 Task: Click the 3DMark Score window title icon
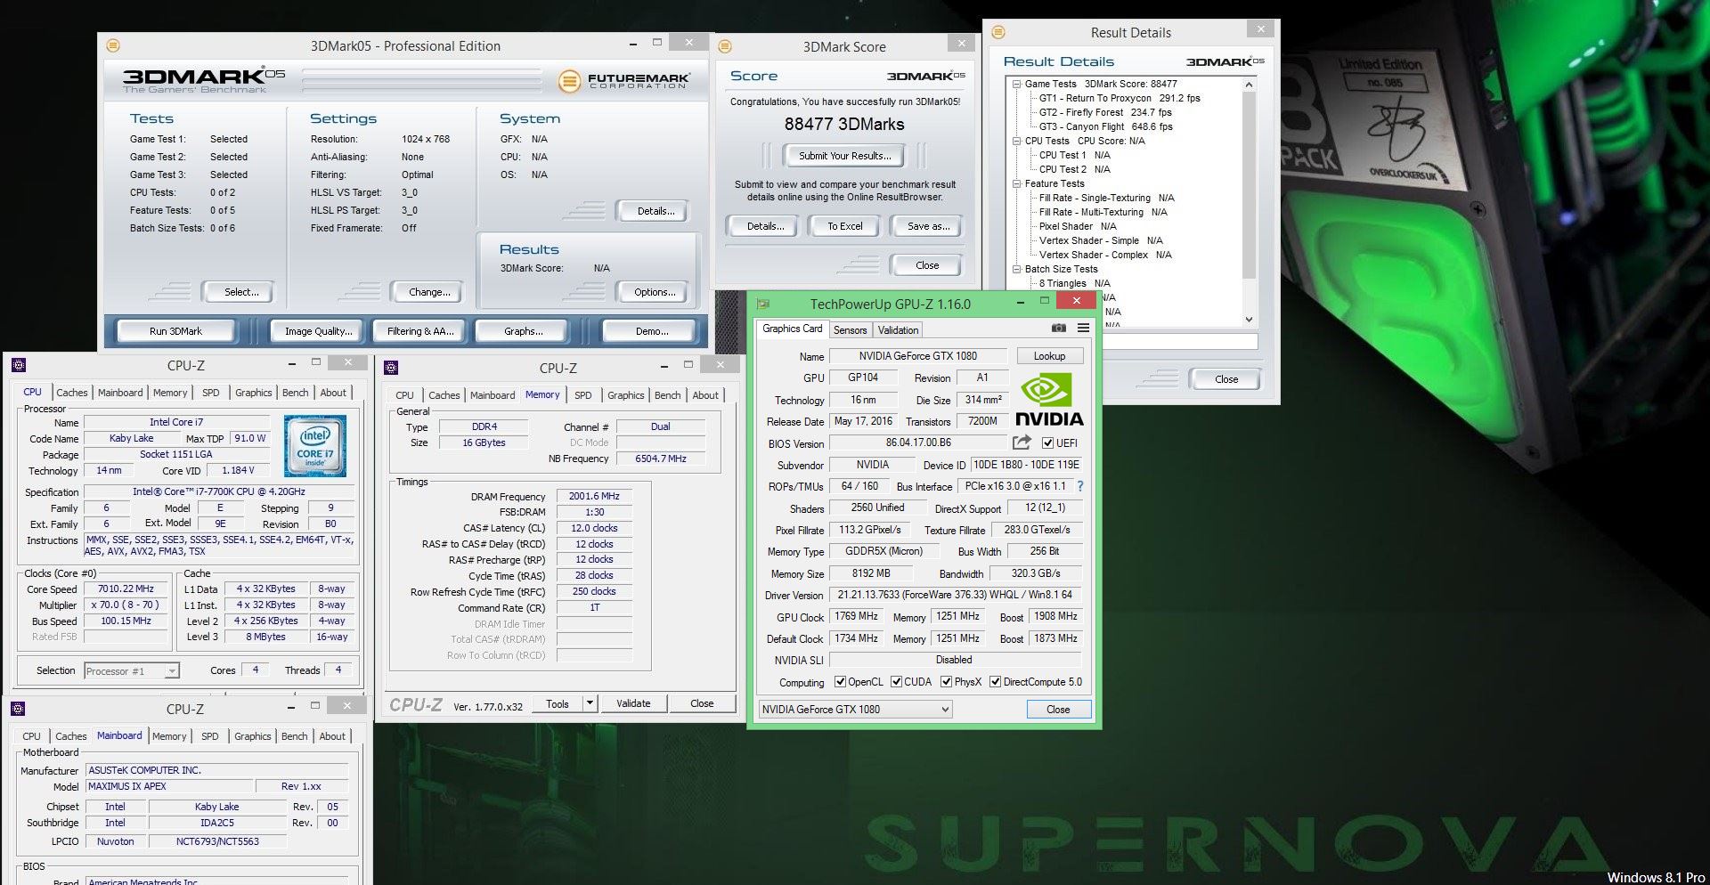(725, 46)
